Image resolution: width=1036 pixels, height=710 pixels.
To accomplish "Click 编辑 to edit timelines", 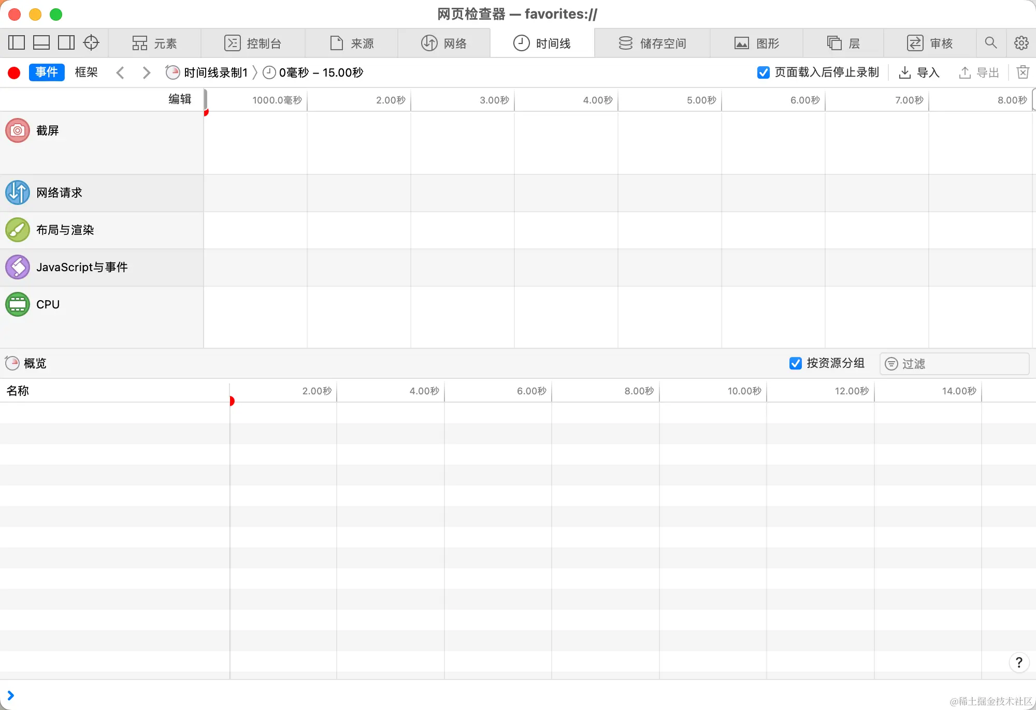I will 180,99.
